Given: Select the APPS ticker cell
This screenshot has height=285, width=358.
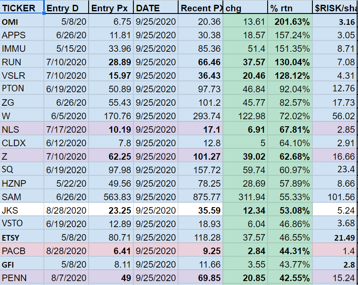Looking at the screenshot, I should coord(22,35).
